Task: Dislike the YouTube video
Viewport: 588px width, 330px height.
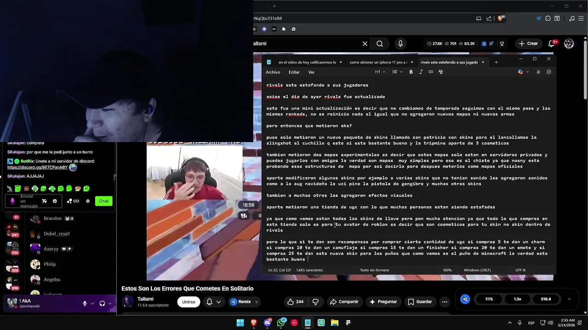Action: pos(315,302)
